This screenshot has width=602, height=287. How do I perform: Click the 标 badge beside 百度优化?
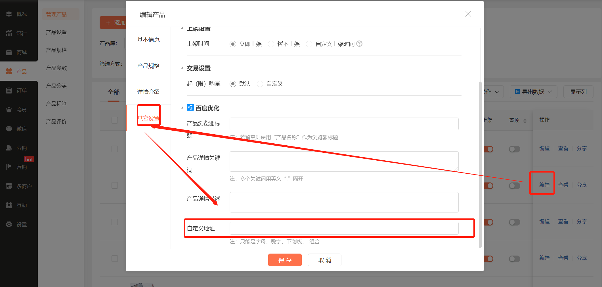click(x=190, y=108)
